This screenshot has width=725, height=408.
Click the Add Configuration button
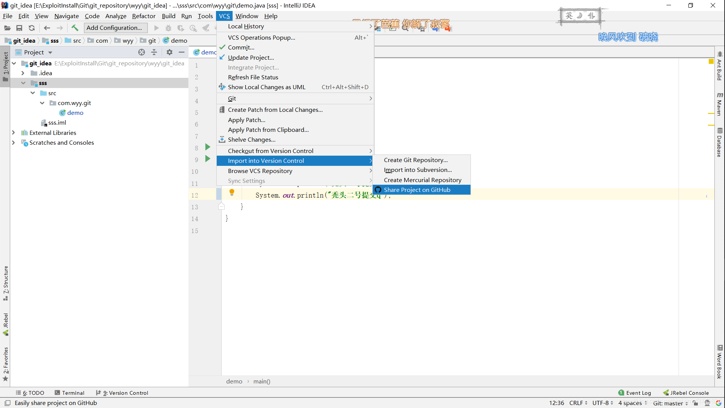click(114, 28)
